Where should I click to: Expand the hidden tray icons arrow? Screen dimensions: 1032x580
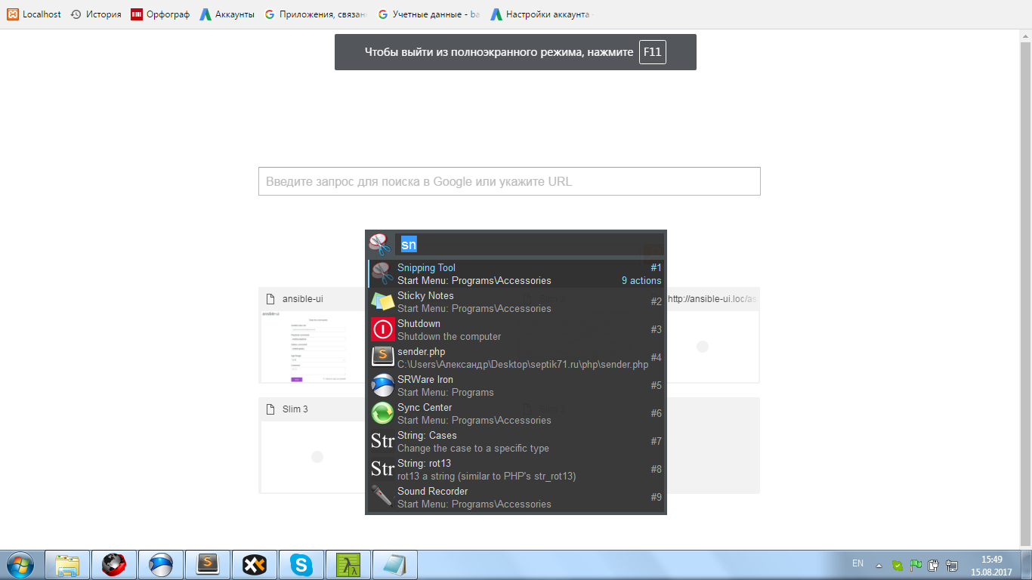878,563
